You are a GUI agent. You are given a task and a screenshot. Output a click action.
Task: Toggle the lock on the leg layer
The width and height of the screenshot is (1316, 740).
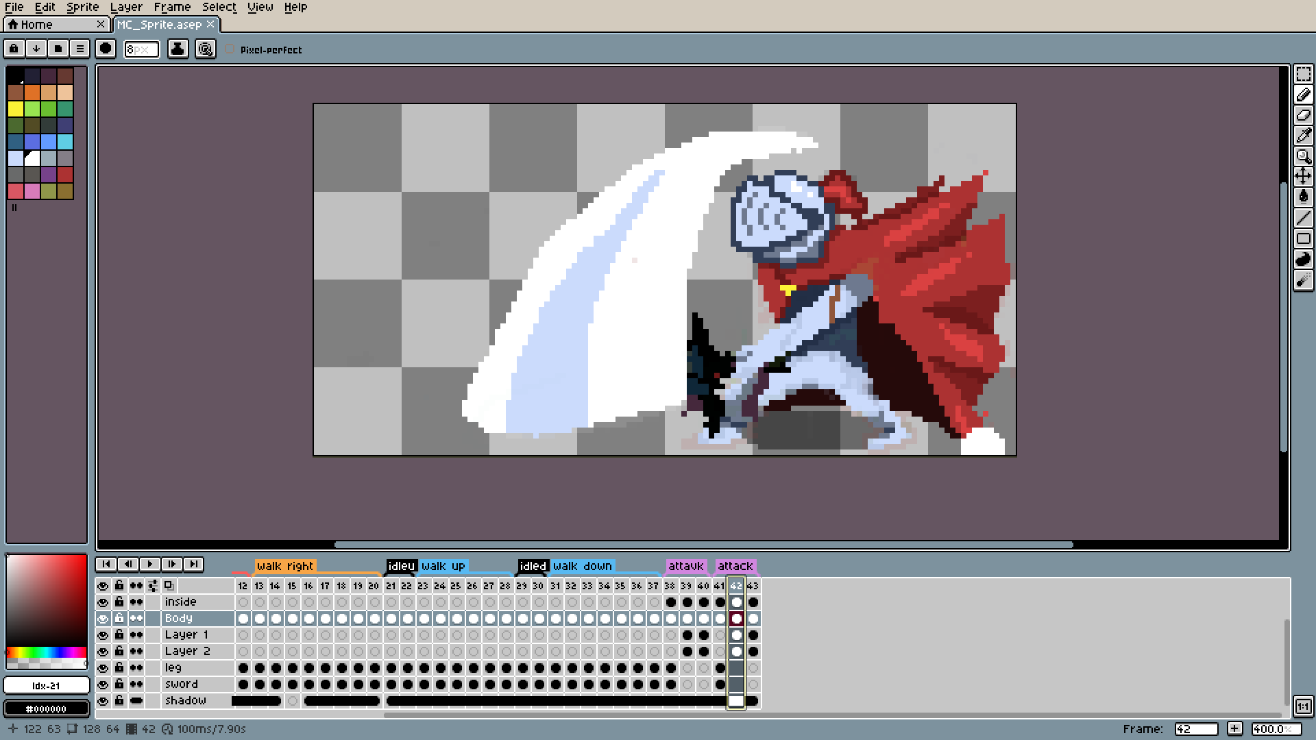pyautogui.click(x=119, y=667)
